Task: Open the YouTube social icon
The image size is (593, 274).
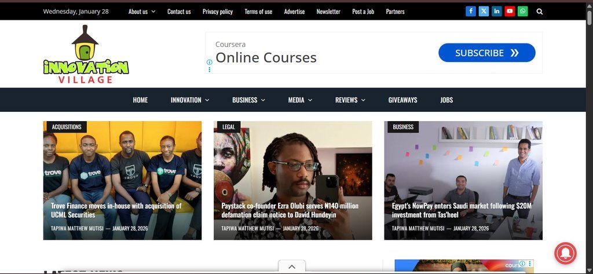Action: 510,12
